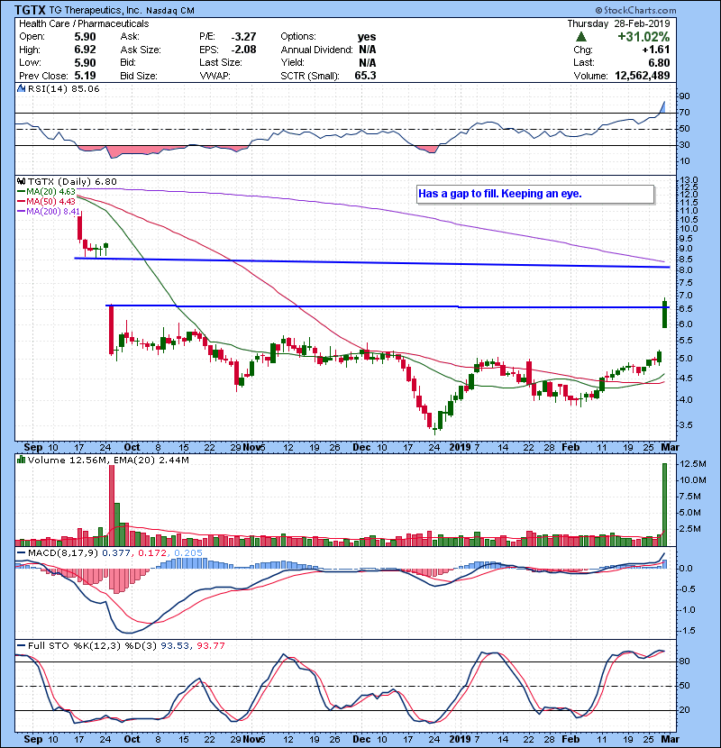Click the latest large green price candle

coord(664,315)
